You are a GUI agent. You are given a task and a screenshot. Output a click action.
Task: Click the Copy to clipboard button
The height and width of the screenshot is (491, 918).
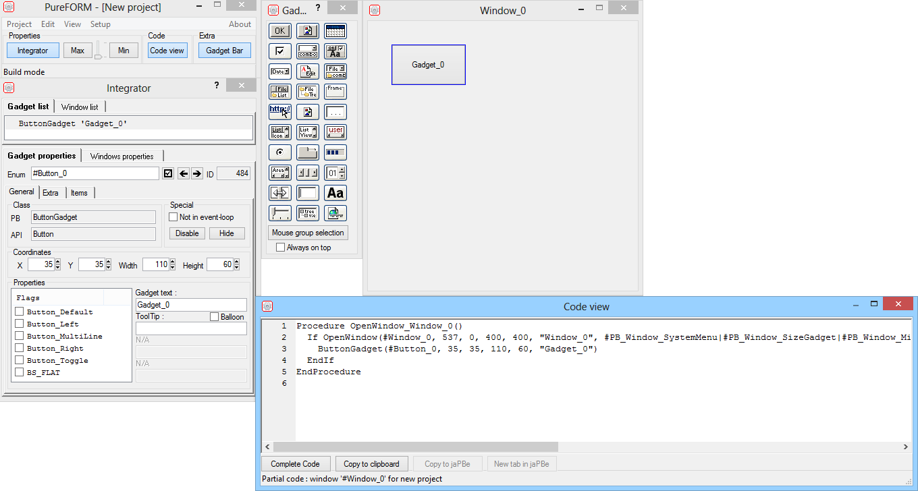pos(371,464)
